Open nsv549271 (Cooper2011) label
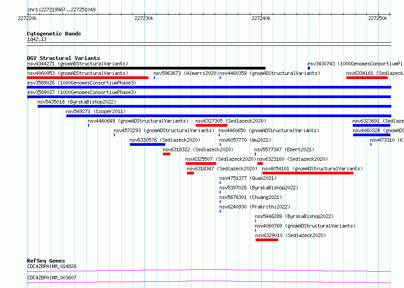Viewport: 404px width, 288px height. [x=96, y=111]
